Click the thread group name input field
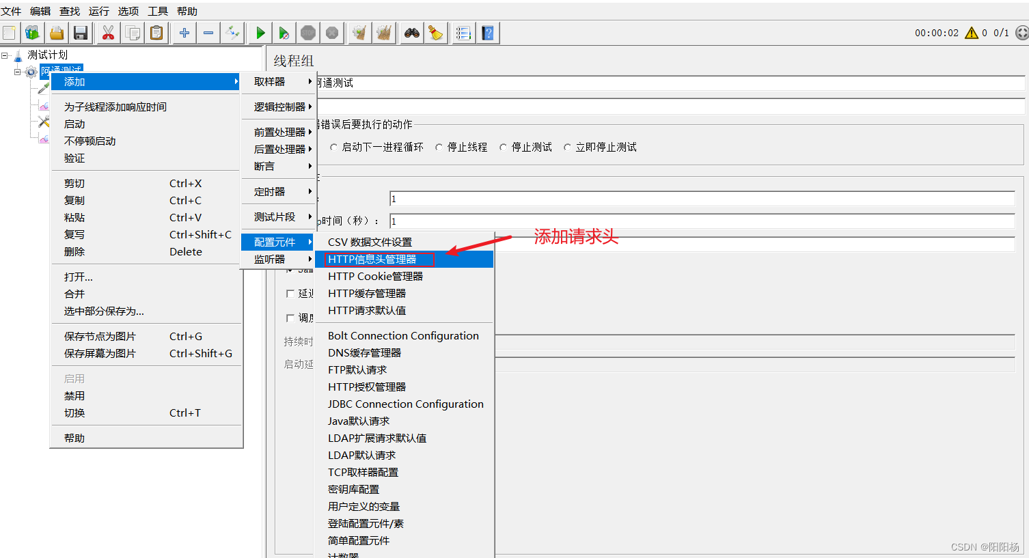The width and height of the screenshot is (1029, 558). pyautogui.click(x=671, y=83)
